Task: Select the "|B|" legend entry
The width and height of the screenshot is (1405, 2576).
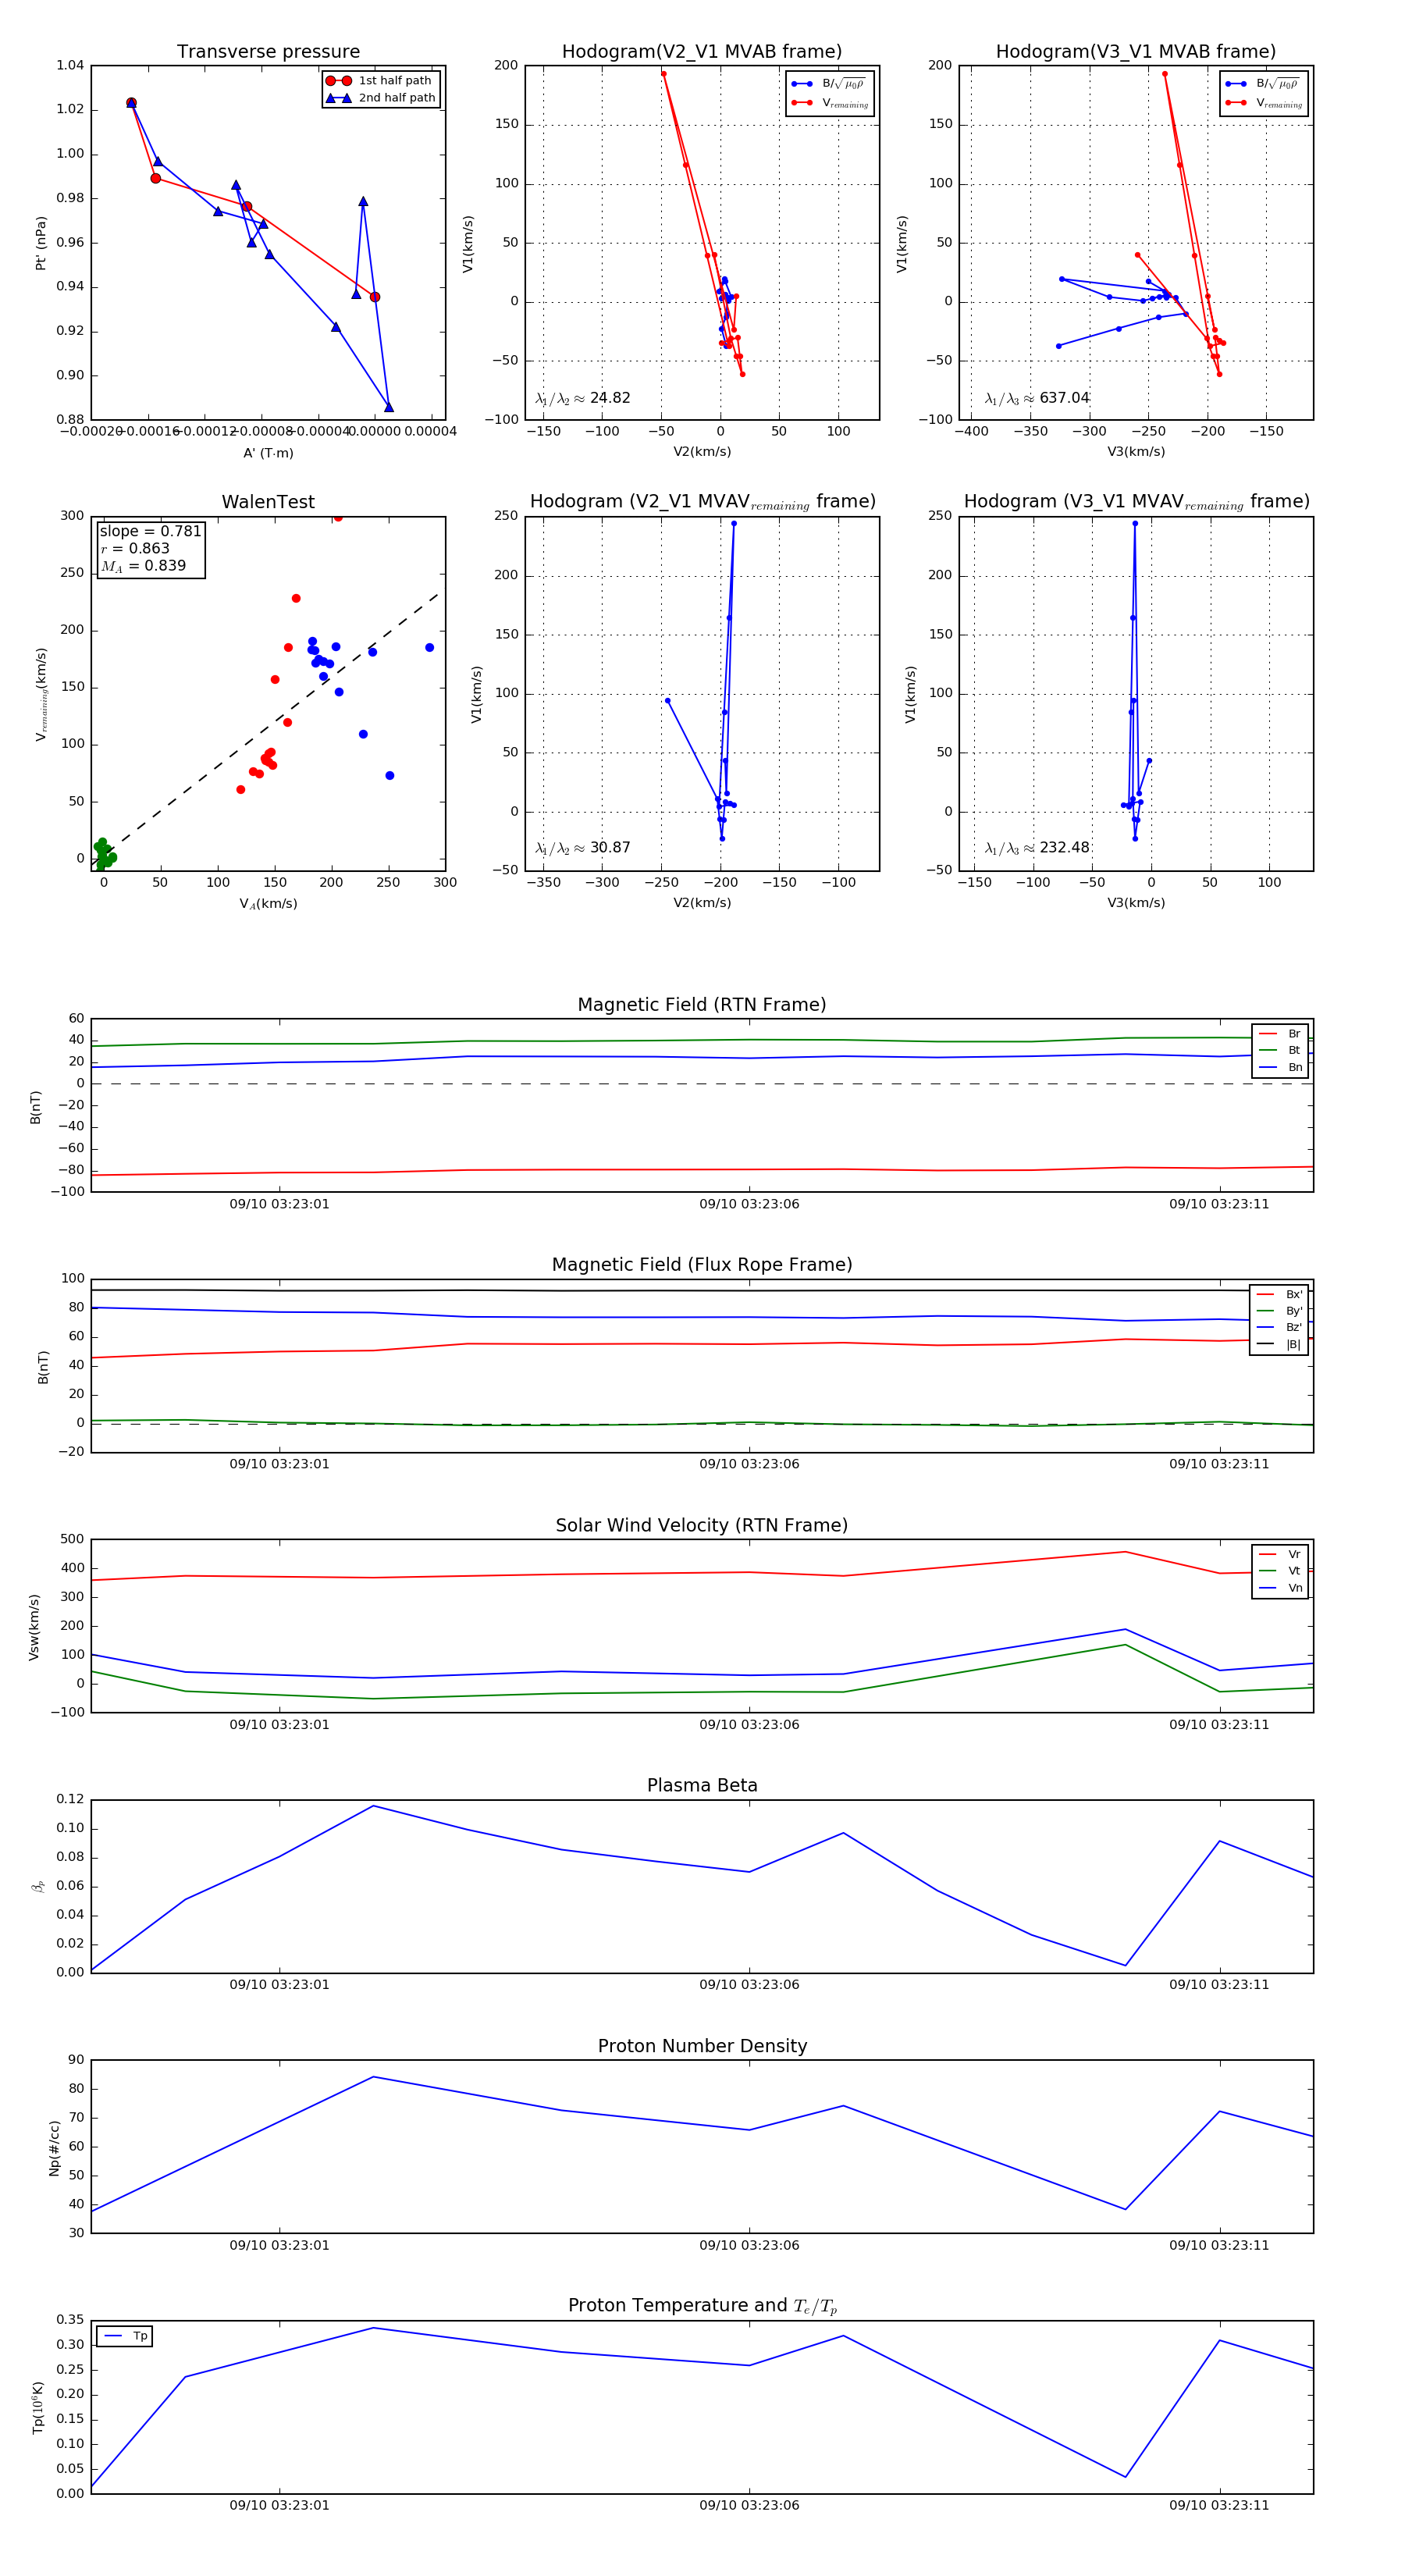Action: (1279, 1345)
